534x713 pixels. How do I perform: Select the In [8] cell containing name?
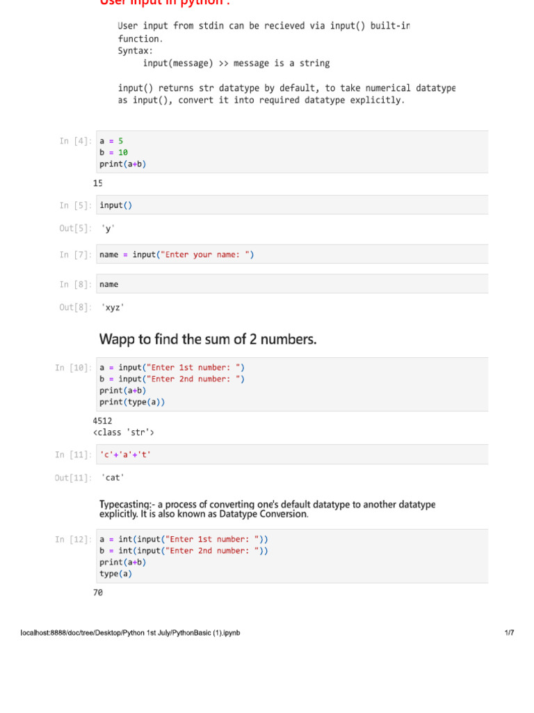[x=292, y=284]
